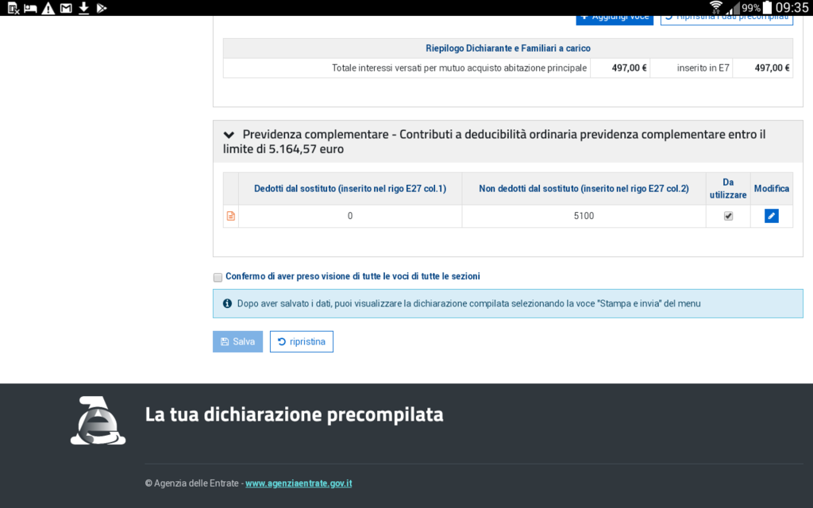Tap the clock in status bar
The height and width of the screenshot is (508, 813).
(792, 8)
